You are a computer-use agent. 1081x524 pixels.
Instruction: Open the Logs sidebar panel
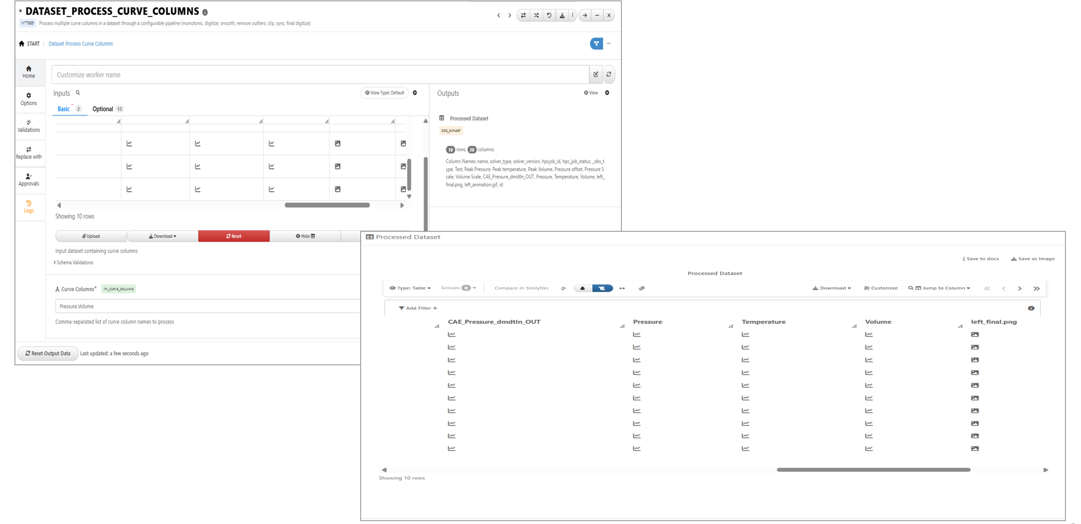tap(29, 206)
